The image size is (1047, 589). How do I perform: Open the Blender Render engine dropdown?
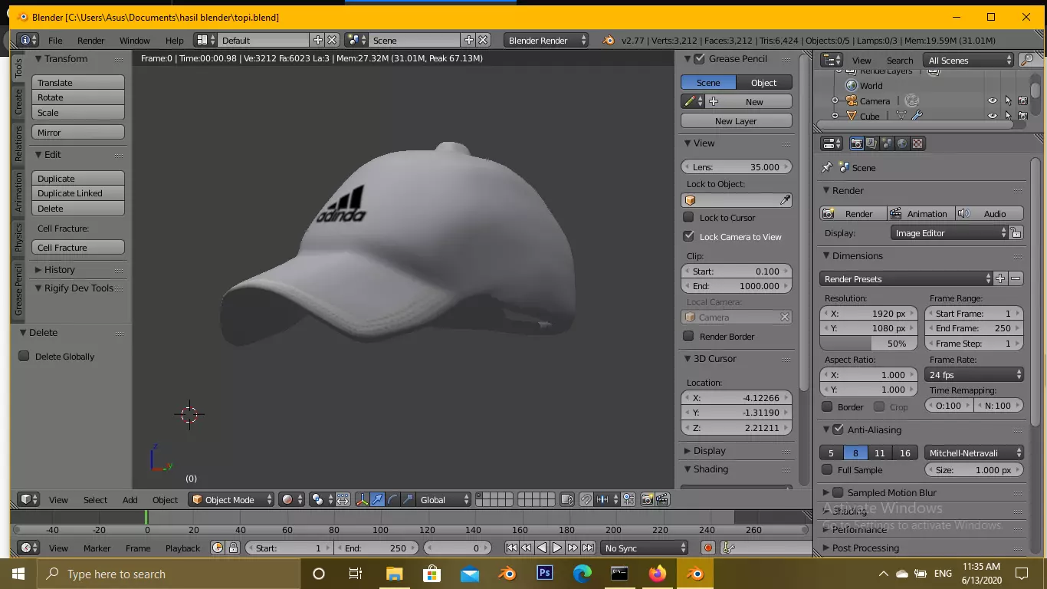click(x=546, y=40)
